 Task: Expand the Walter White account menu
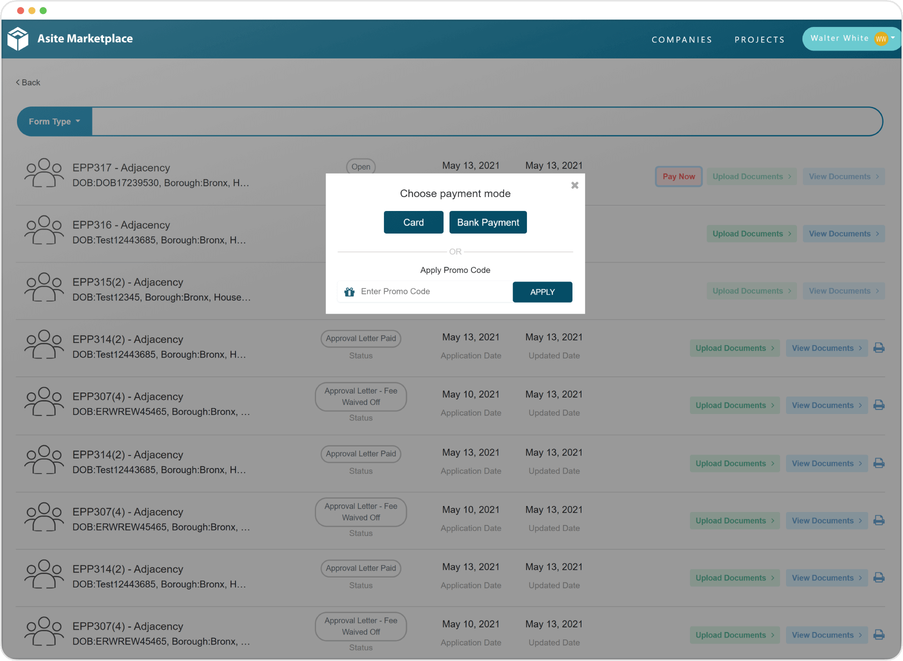click(850, 38)
